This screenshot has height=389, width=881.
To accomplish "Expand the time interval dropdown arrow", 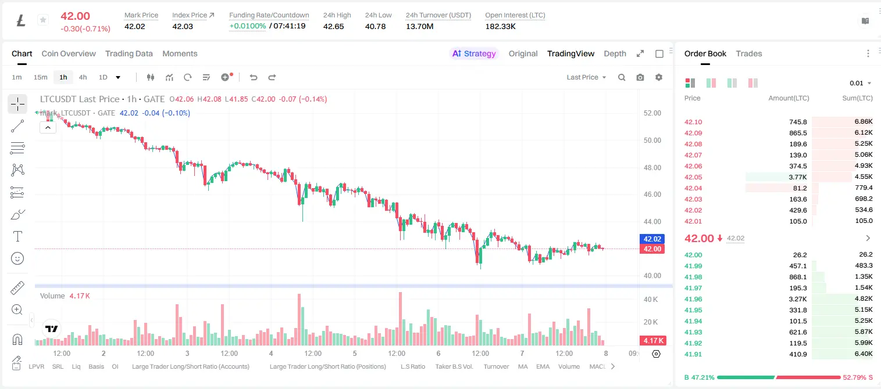I will point(118,77).
